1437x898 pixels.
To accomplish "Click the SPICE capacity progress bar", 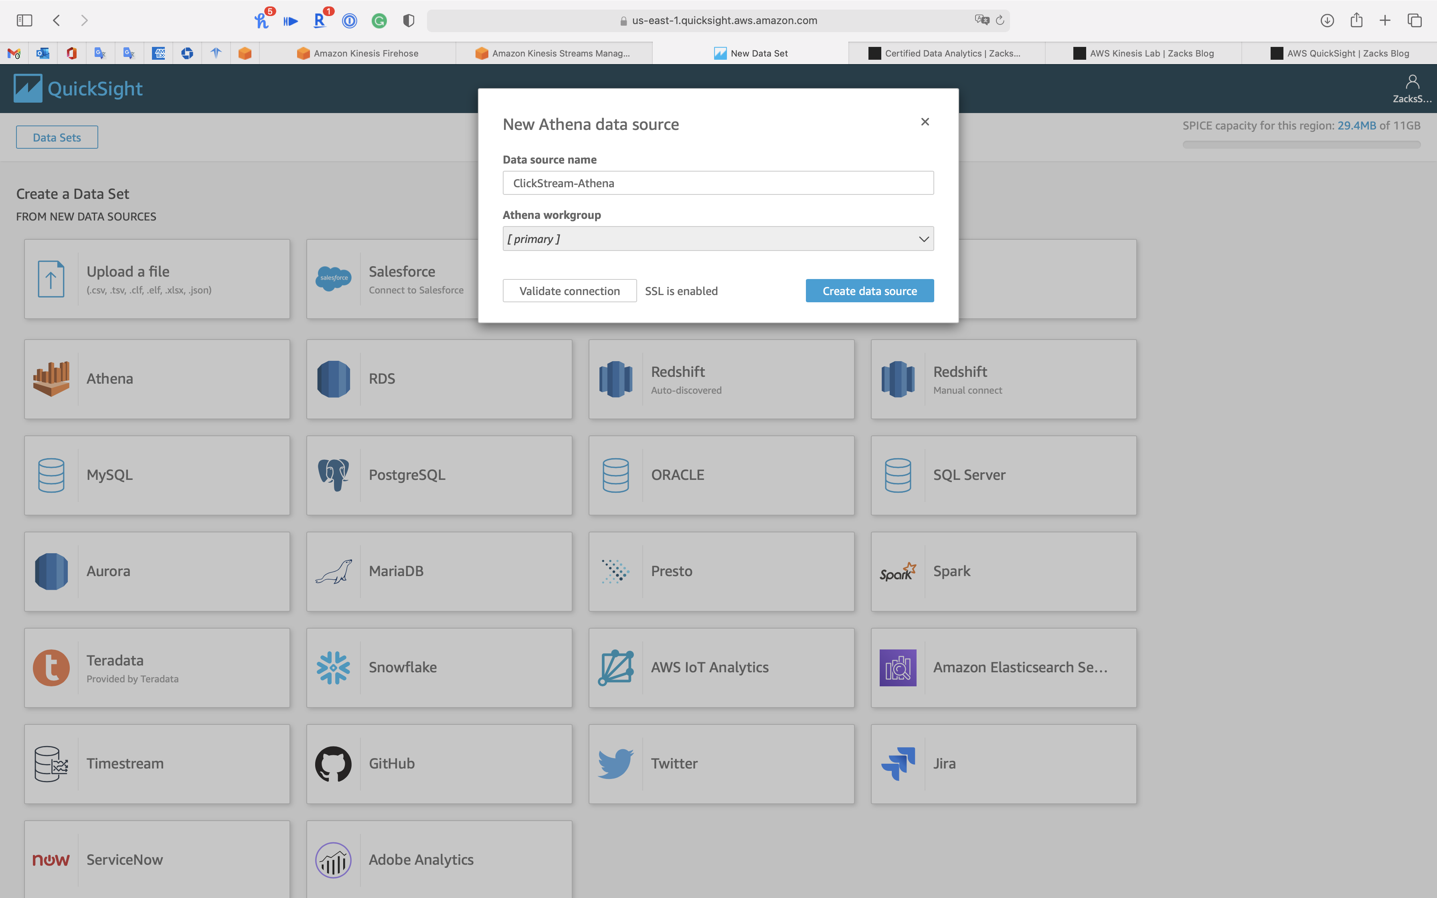I will pos(1300,144).
